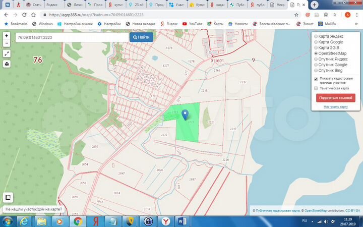Uncheck show cadastral boundaries checkbox
363x227 pixels.
(316, 79)
